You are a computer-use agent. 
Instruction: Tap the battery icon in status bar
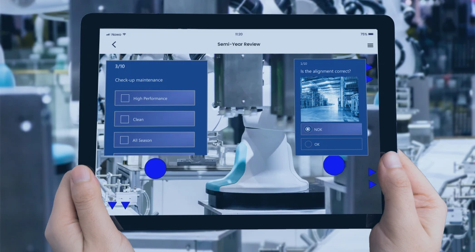(x=371, y=34)
